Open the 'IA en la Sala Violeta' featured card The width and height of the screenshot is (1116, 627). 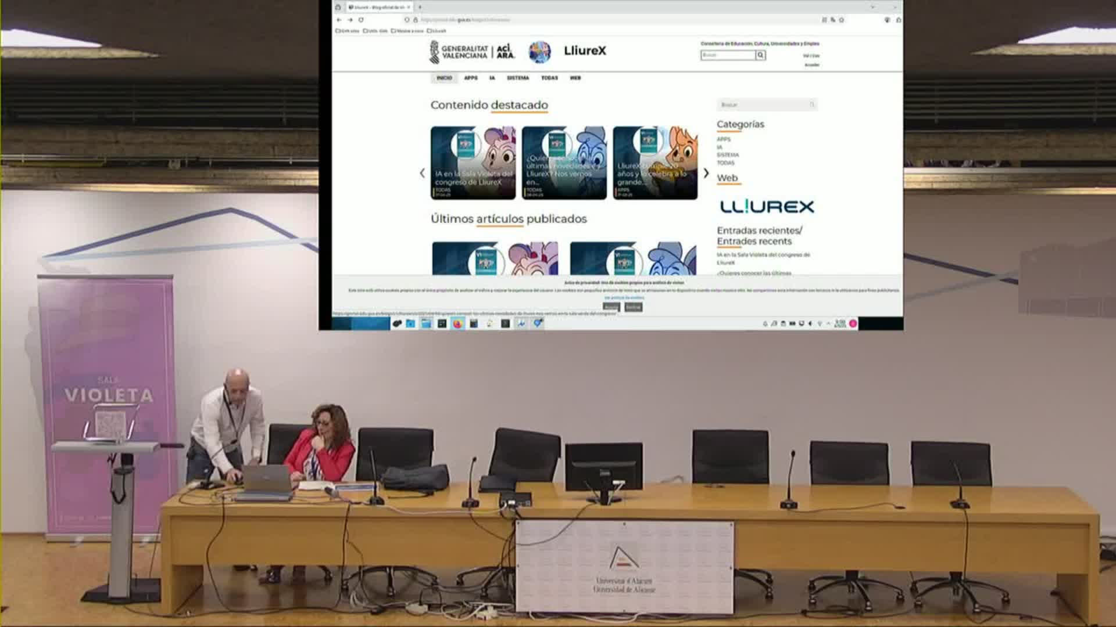pyautogui.click(x=473, y=163)
